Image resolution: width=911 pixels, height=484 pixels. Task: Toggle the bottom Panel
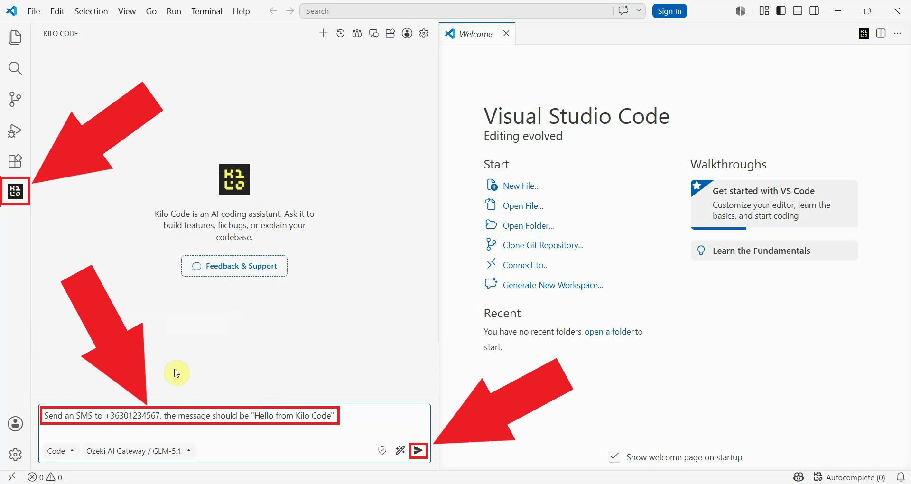798,11
